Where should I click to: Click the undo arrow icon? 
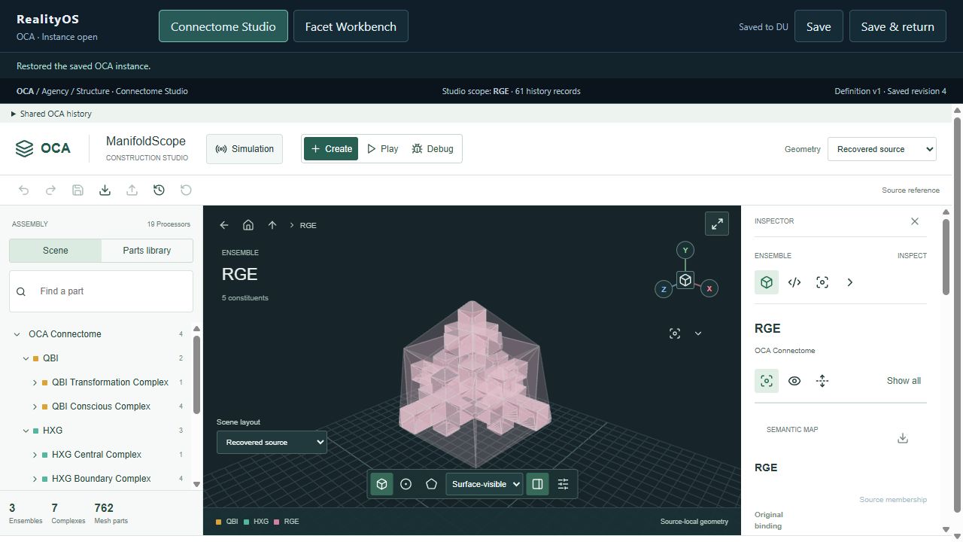[23, 190]
